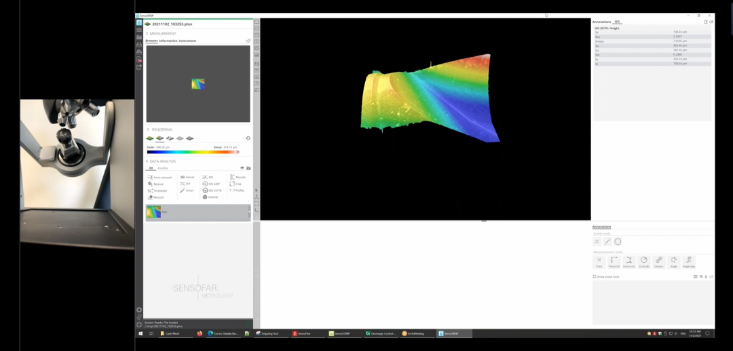Enable the Show assist tools checkbox
The height and width of the screenshot is (351, 733).
tap(595, 276)
